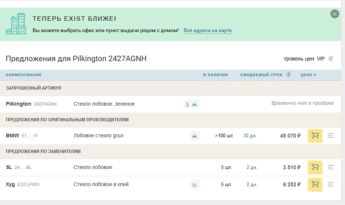The width and height of the screenshot is (345, 205).
Task: Select the Xyg brand name
Action: tap(10, 185)
